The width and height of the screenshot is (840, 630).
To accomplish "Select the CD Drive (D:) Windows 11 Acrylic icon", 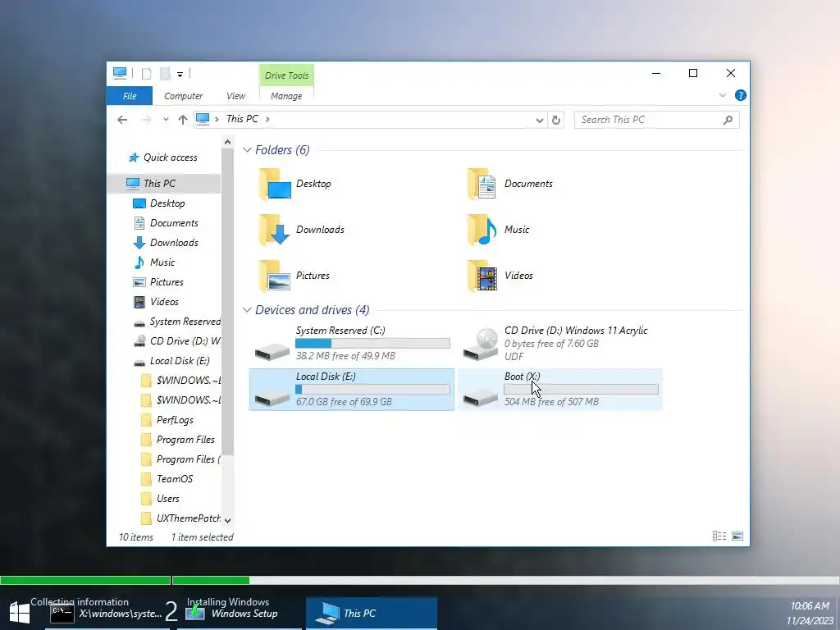I will pyautogui.click(x=481, y=345).
